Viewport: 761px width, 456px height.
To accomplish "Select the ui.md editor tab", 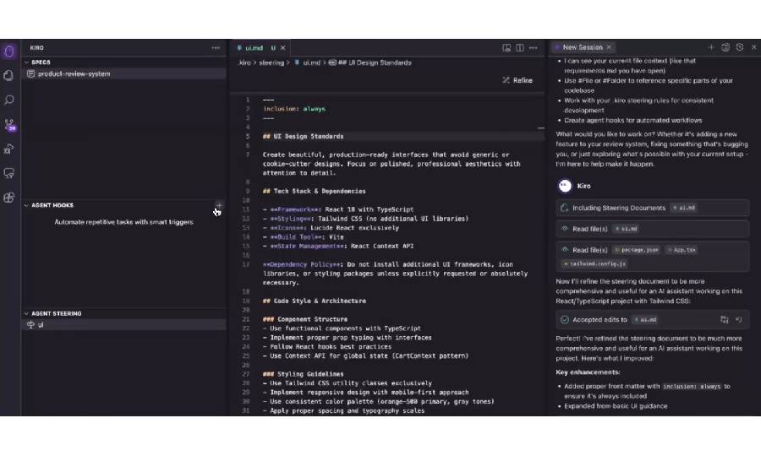I will click(262, 48).
